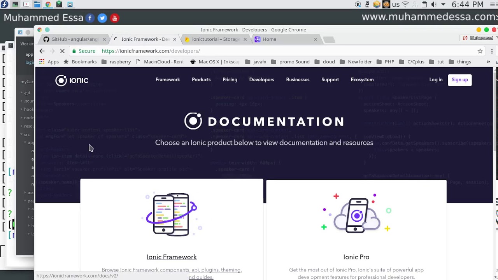Open the javafx bookmarks folder

(x=256, y=61)
